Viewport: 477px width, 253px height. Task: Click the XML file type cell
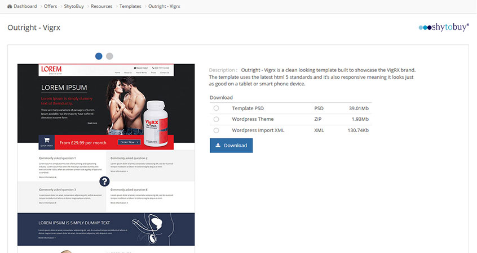coord(319,130)
